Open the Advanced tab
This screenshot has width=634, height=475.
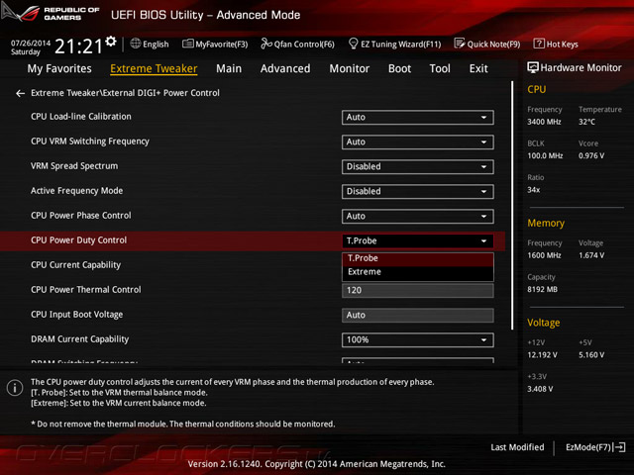click(x=285, y=68)
